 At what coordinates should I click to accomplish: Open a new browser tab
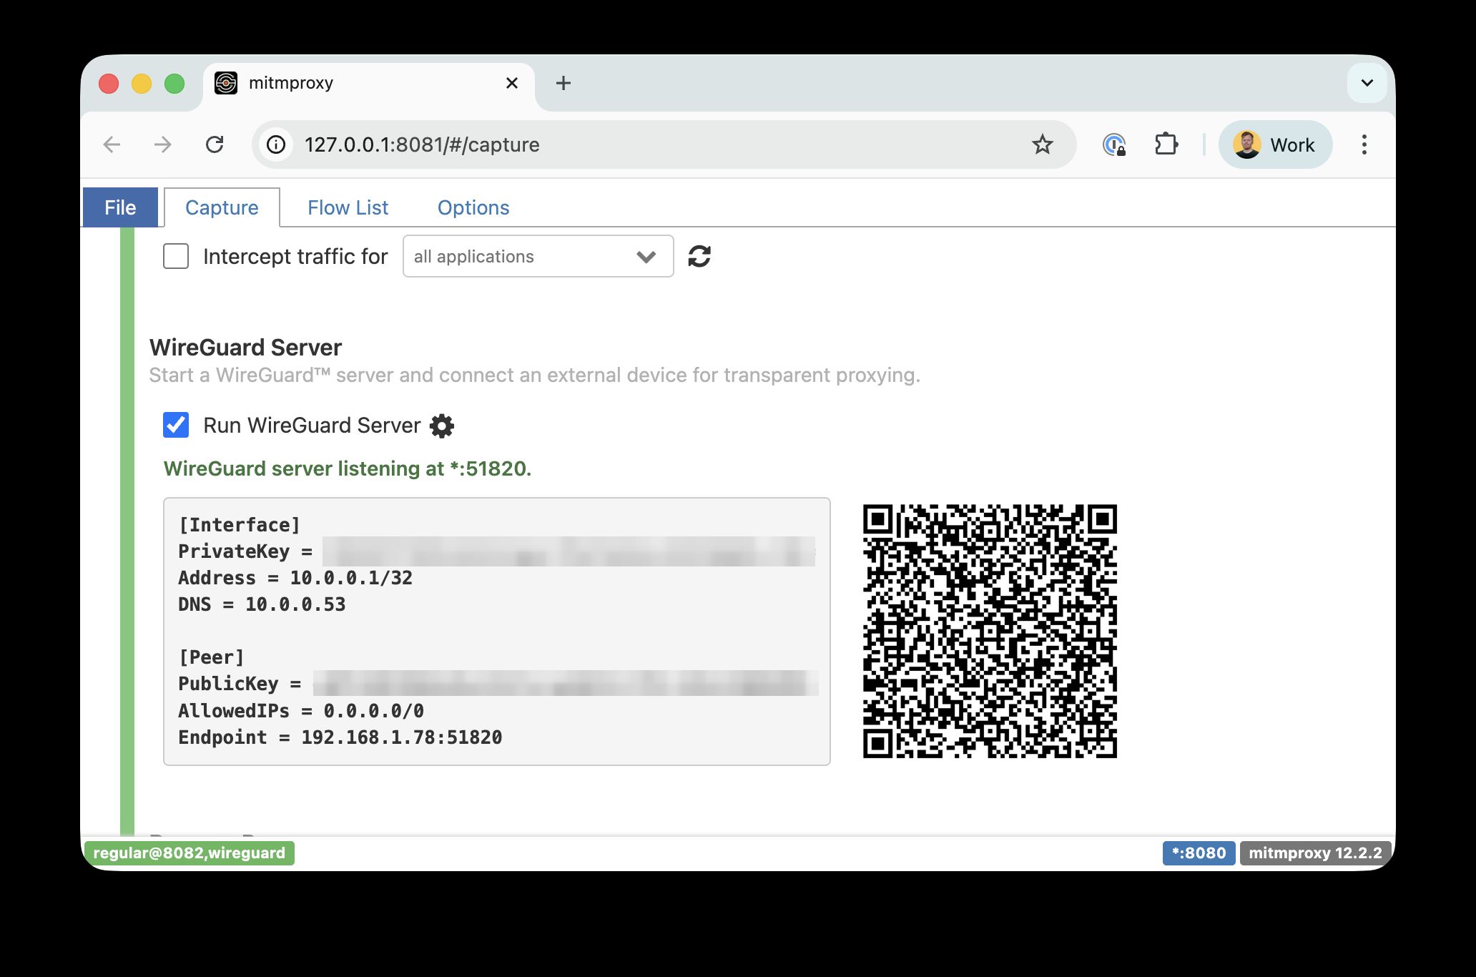click(x=564, y=83)
